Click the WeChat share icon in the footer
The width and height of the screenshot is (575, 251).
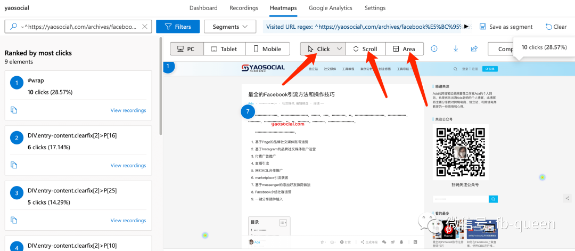click(x=384, y=242)
